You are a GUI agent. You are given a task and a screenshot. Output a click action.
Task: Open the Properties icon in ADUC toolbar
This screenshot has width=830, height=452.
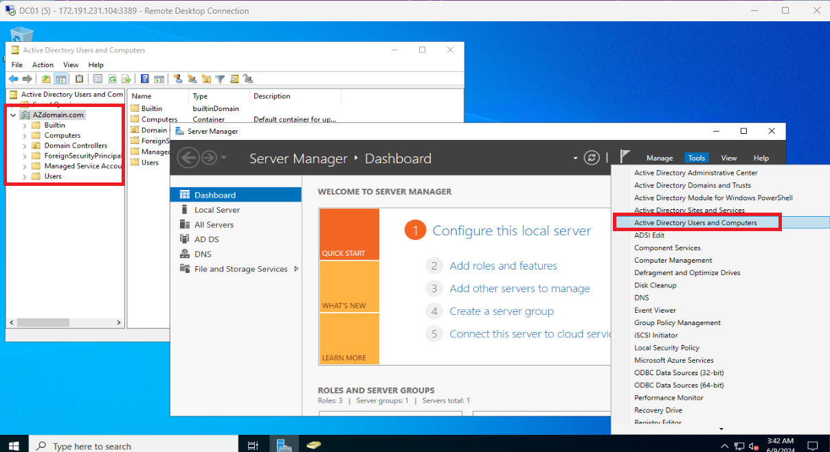tap(98, 79)
